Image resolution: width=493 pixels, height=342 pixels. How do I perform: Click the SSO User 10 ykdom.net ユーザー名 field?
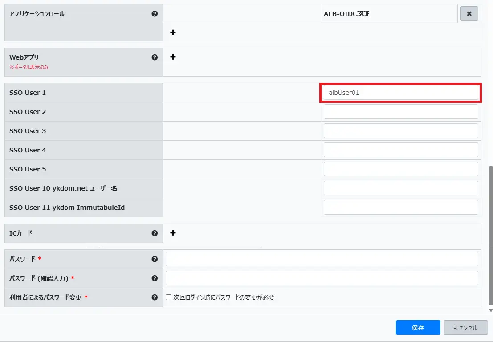click(401, 188)
